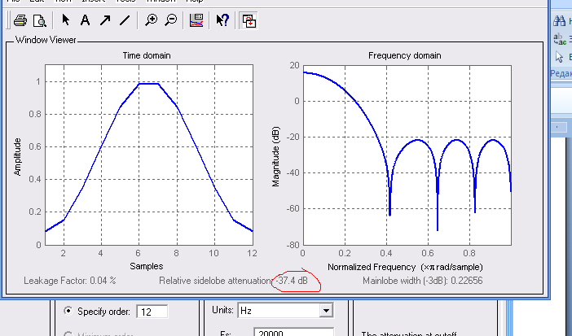
Task: Click the 'Relative sidelobe attenuation' readout
Action: tap(234, 281)
